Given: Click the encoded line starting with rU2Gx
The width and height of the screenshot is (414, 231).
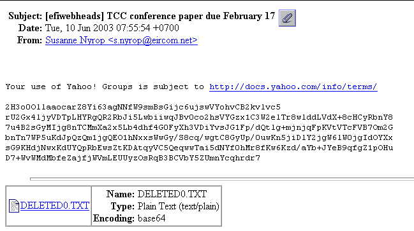Looking at the screenshot, I should tap(199, 117).
